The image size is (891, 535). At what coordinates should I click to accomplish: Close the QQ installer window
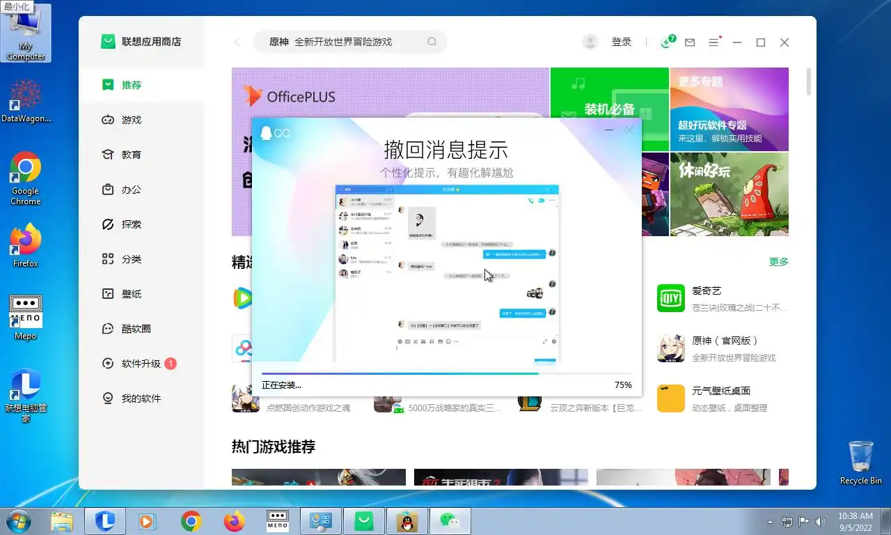pos(629,130)
